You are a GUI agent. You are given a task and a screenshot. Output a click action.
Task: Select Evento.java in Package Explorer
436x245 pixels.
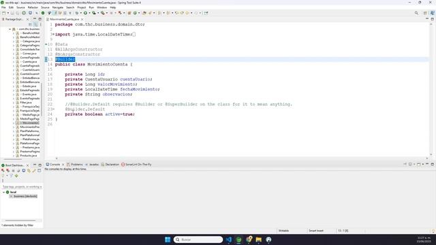(x=29, y=94)
